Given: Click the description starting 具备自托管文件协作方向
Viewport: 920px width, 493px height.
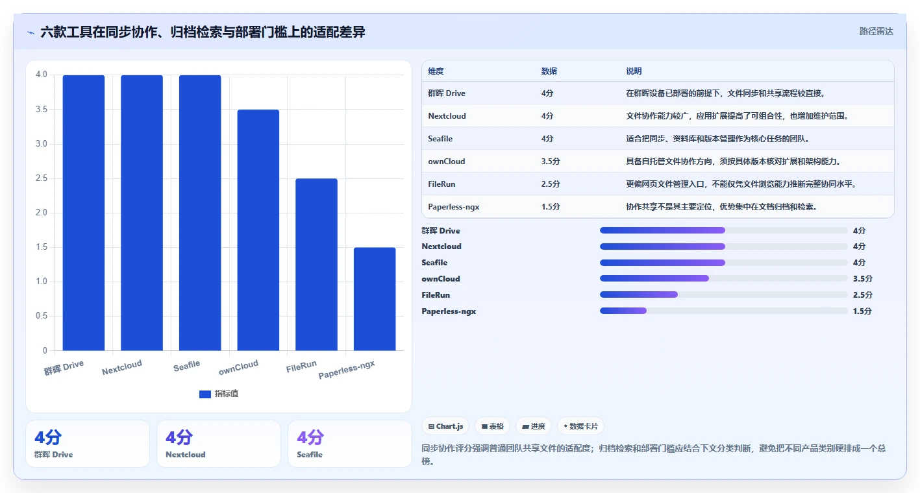Looking at the screenshot, I should pyautogui.click(x=733, y=162).
